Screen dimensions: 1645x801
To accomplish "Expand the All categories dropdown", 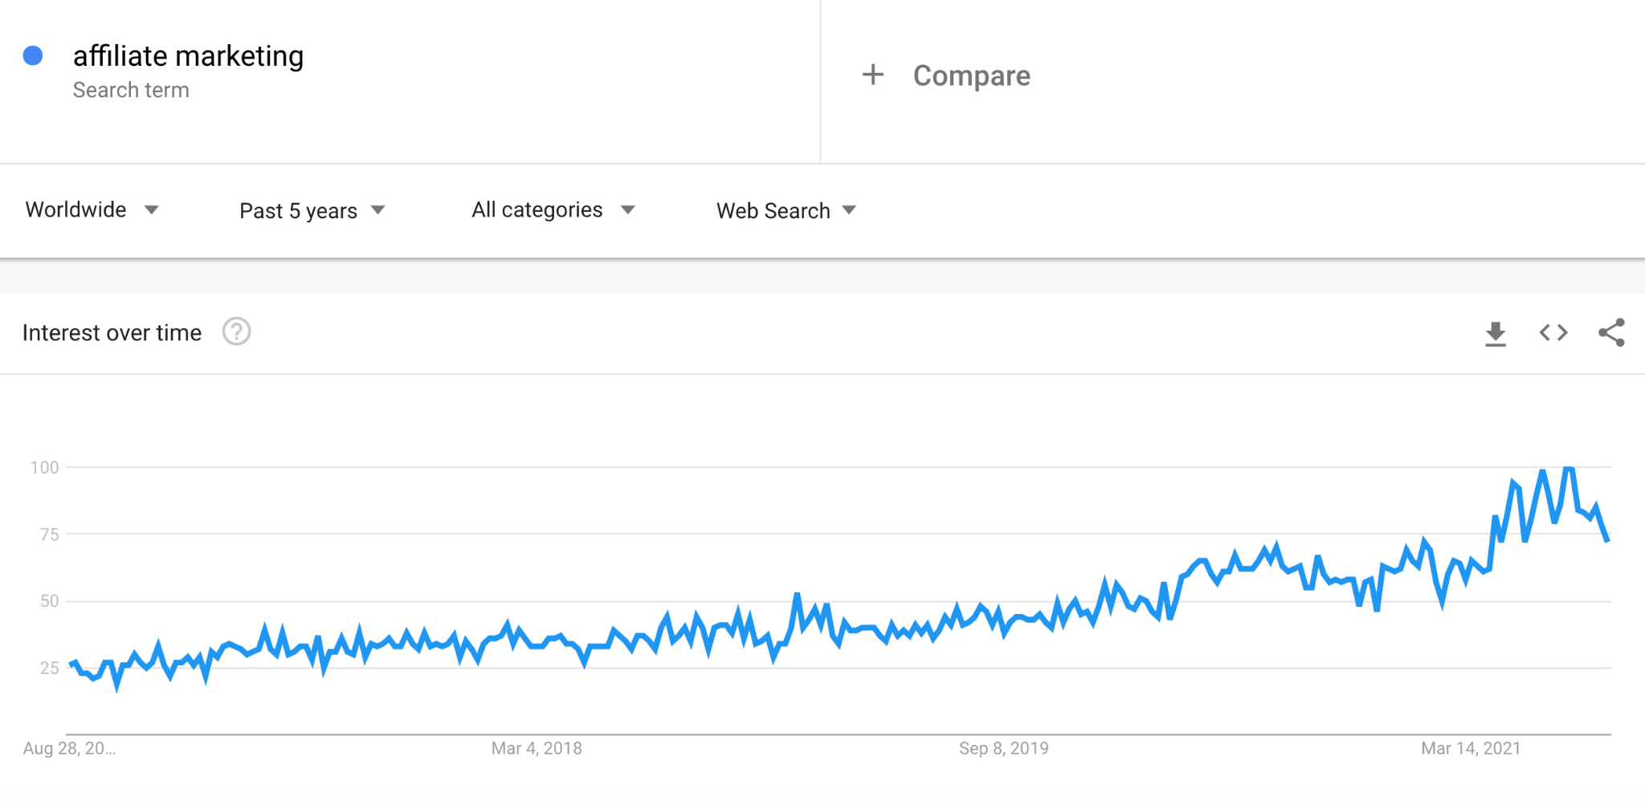I will 553,209.
